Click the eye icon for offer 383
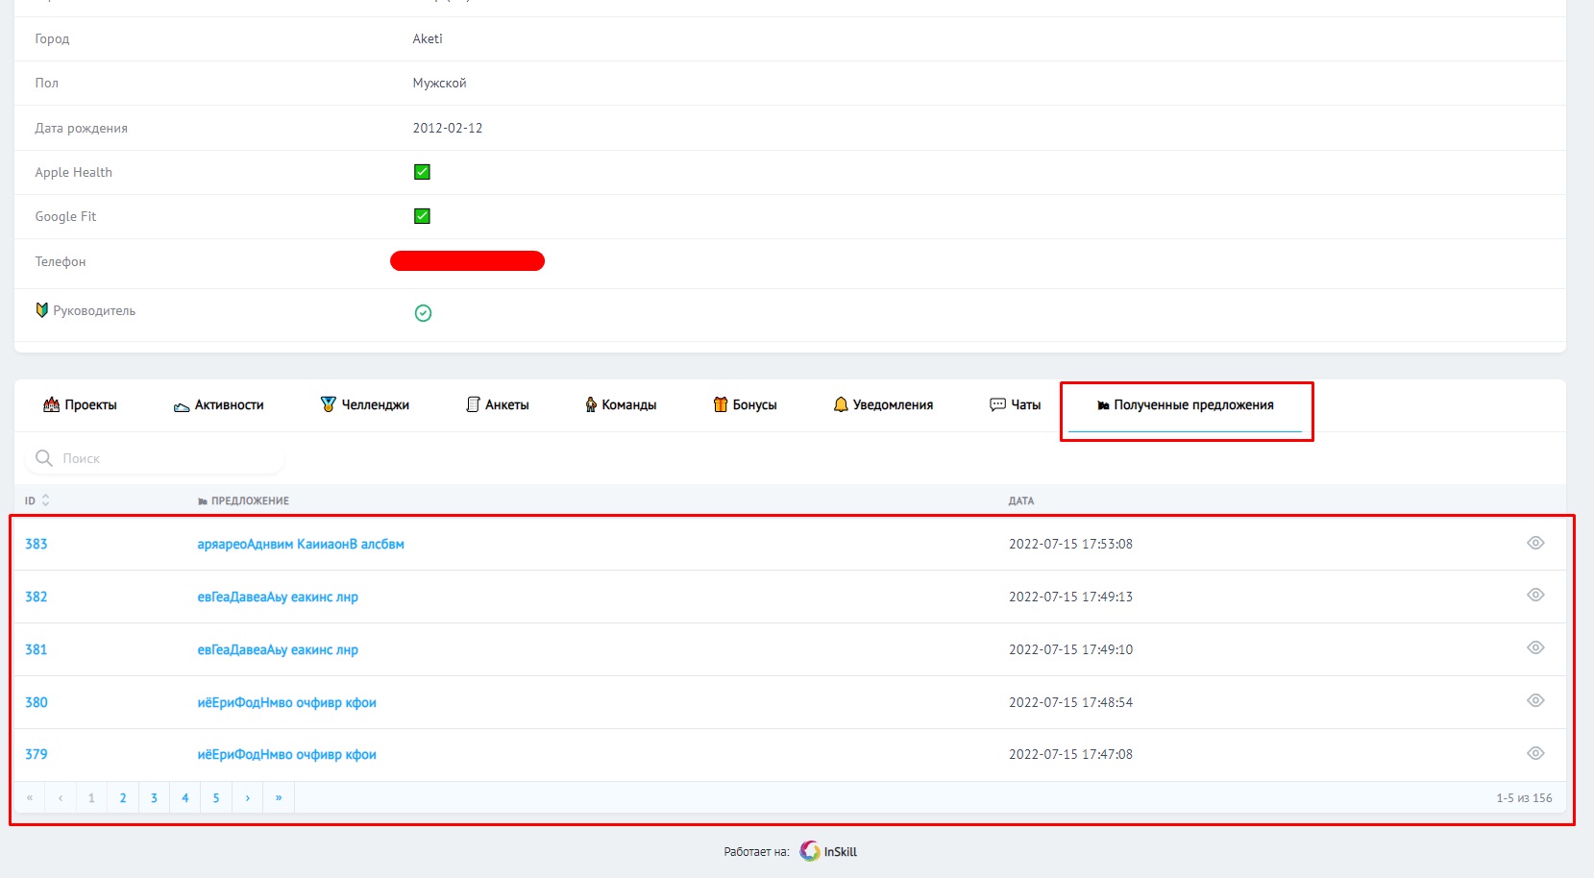This screenshot has height=878, width=1594. click(x=1535, y=543)
